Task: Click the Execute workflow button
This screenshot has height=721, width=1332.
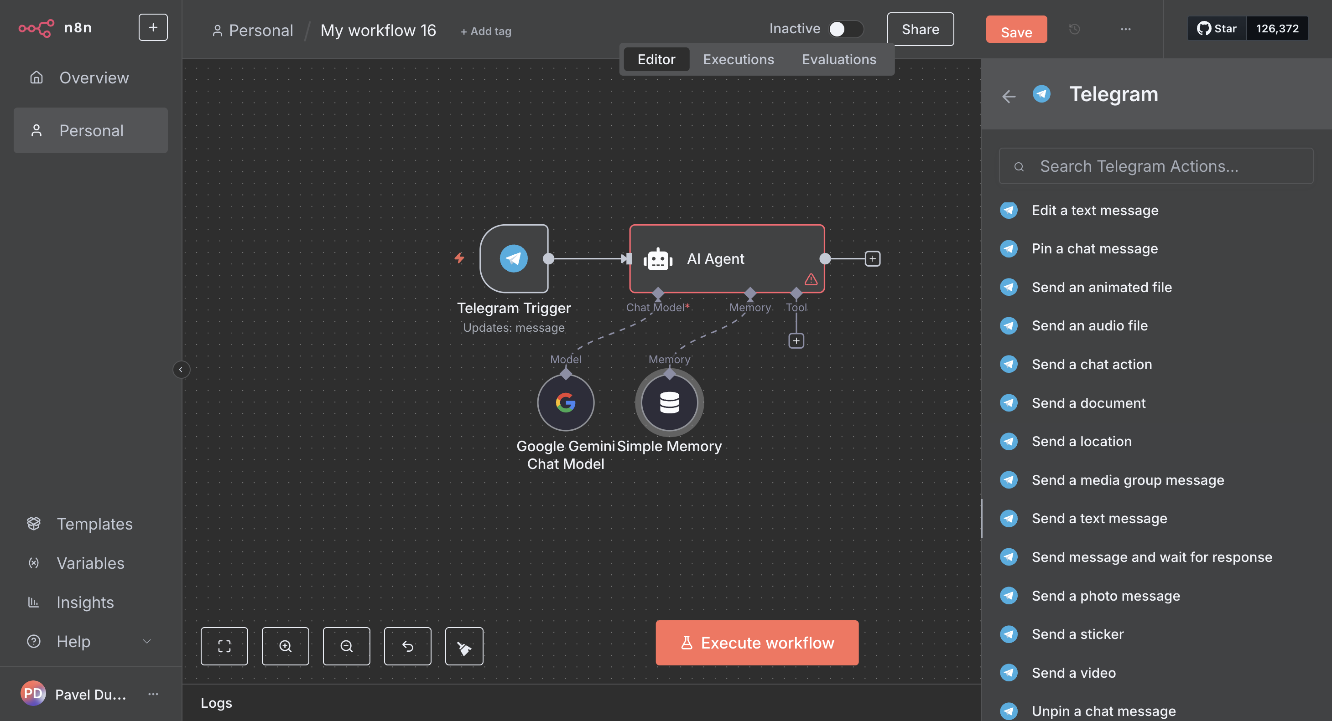Action: click(x=756, y=643)
